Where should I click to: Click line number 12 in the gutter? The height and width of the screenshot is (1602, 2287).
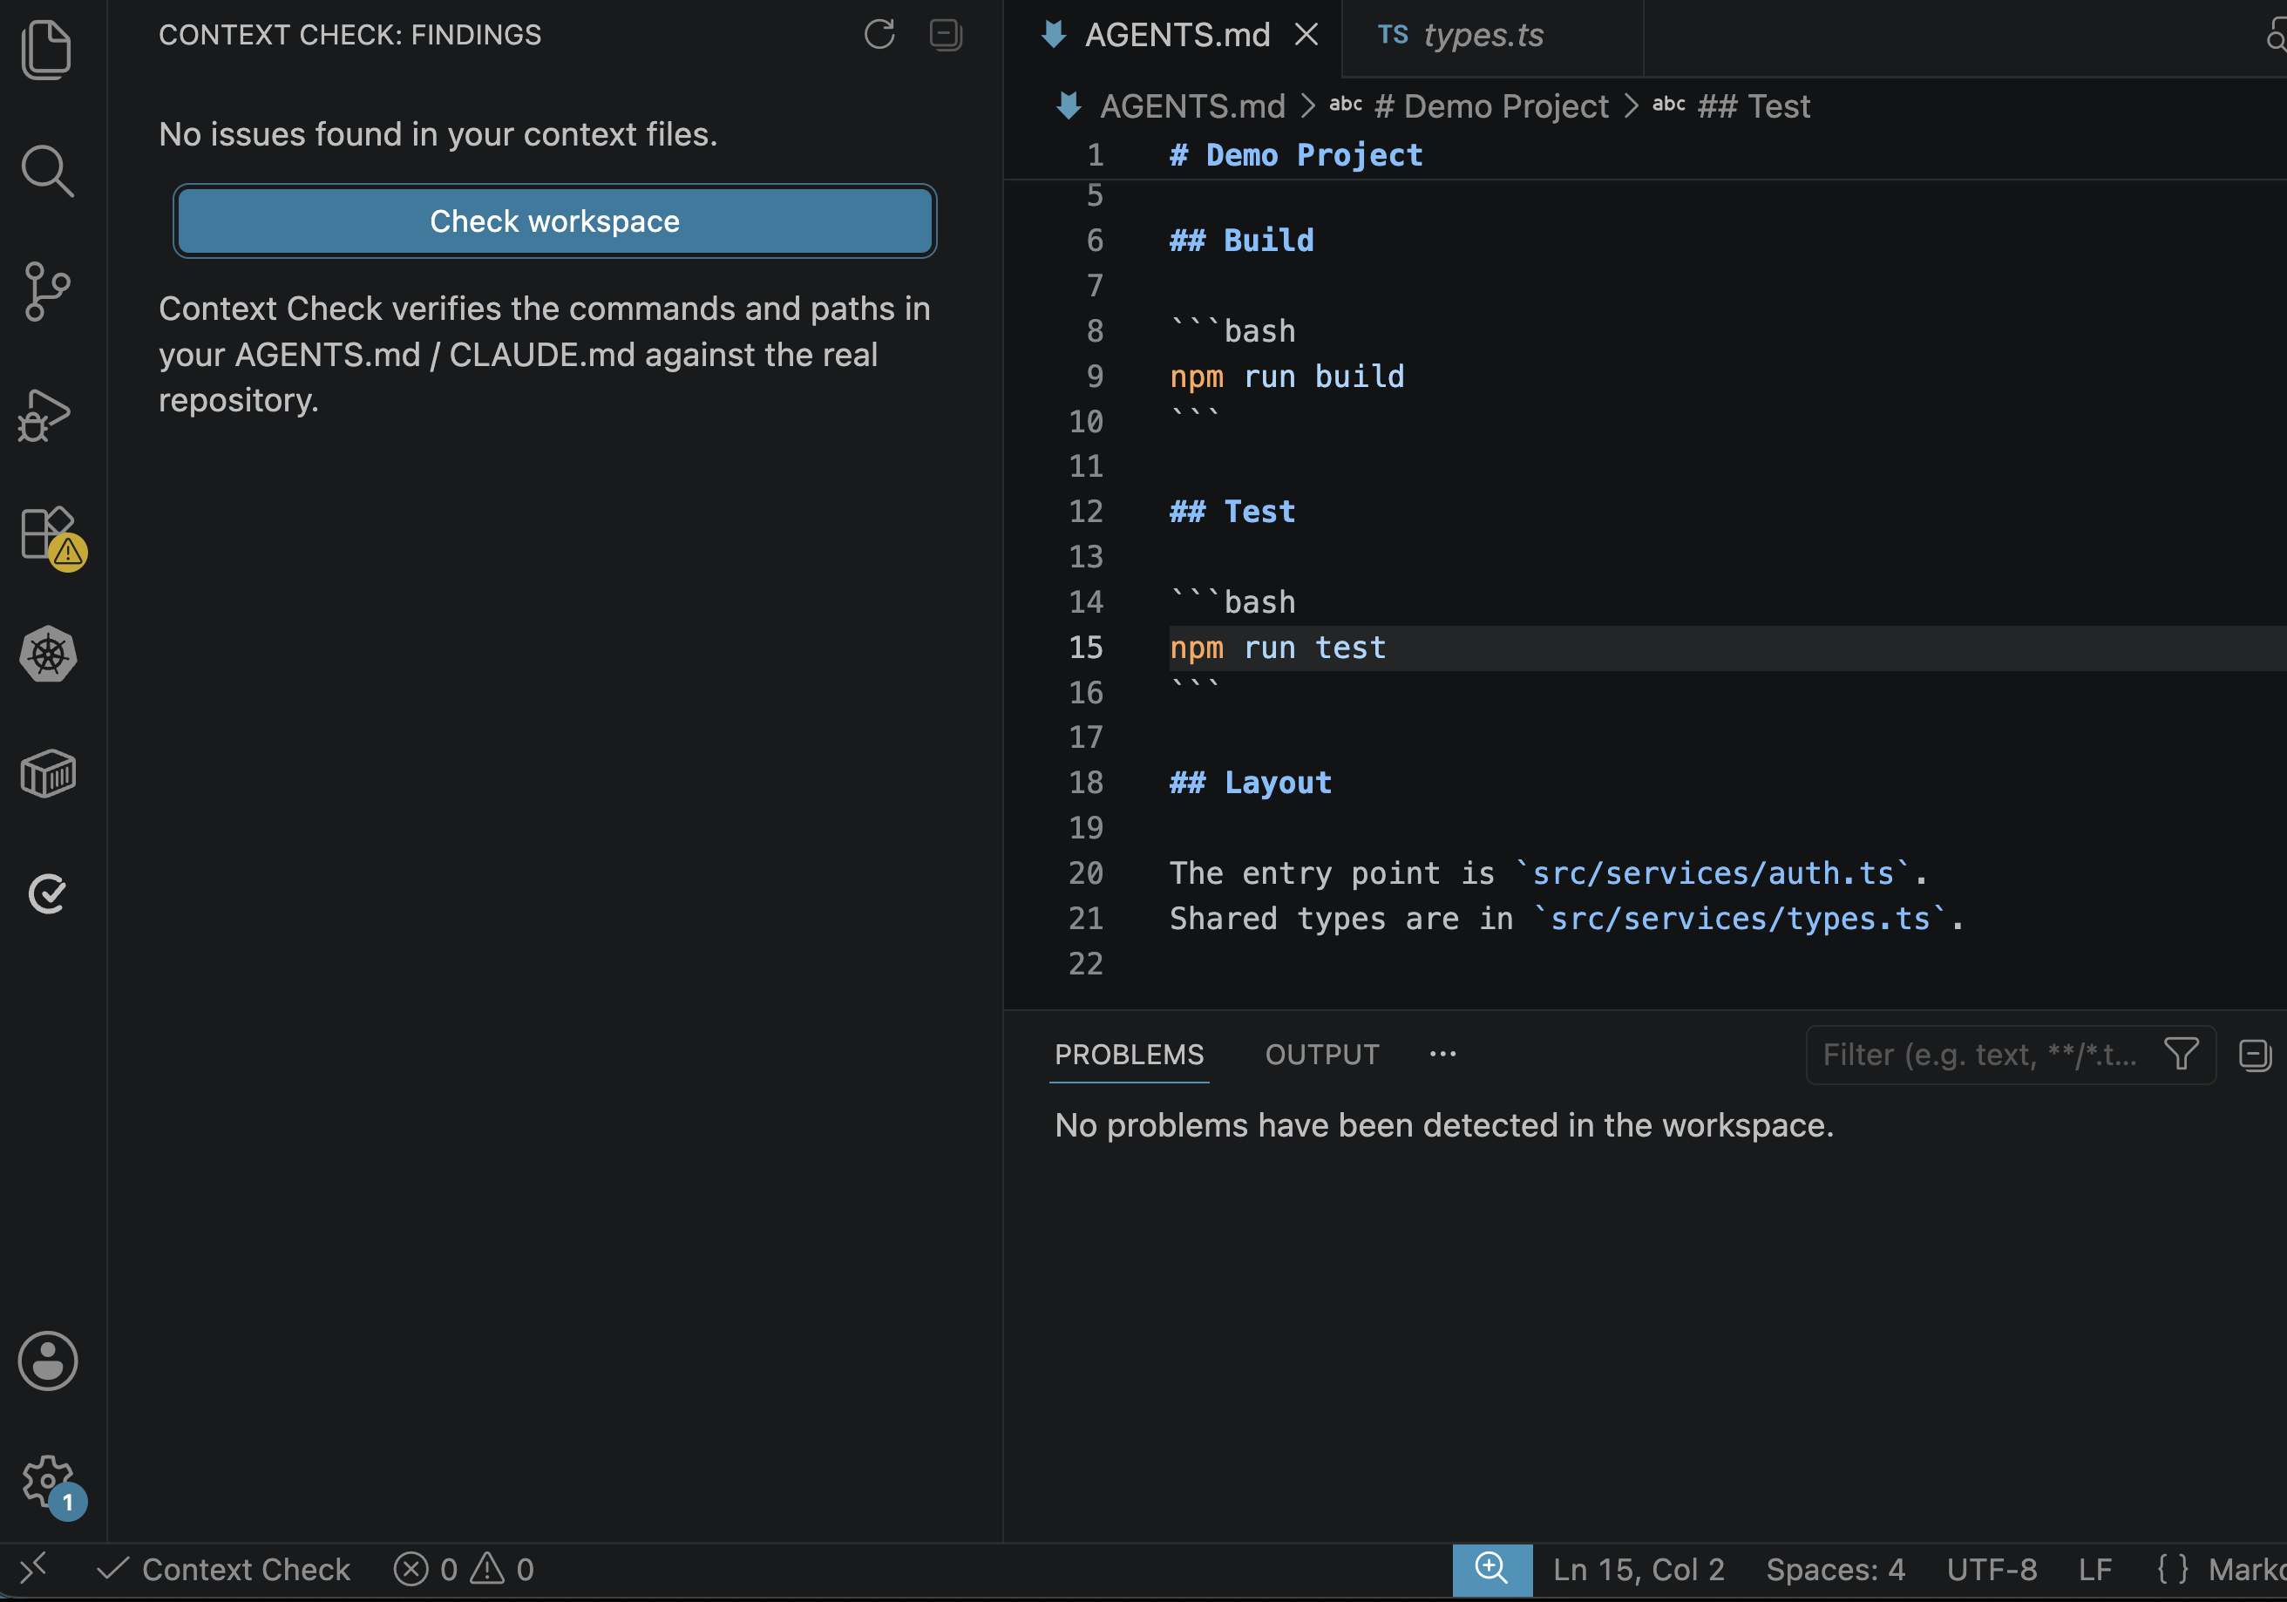coord(1085,511)
